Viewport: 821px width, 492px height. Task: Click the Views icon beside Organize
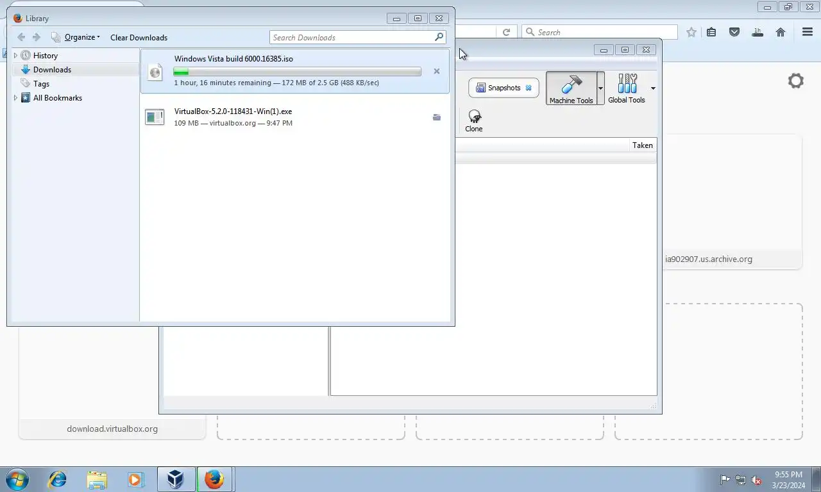click(x=56, y=37)
